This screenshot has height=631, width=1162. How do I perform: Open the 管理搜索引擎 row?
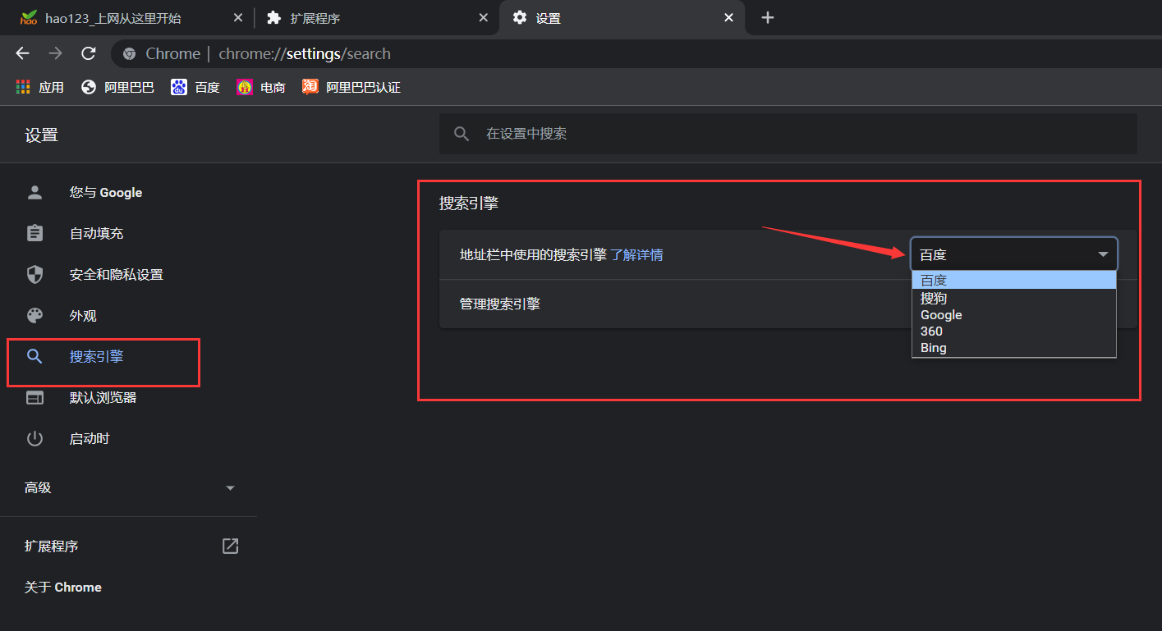coord(788,304)
